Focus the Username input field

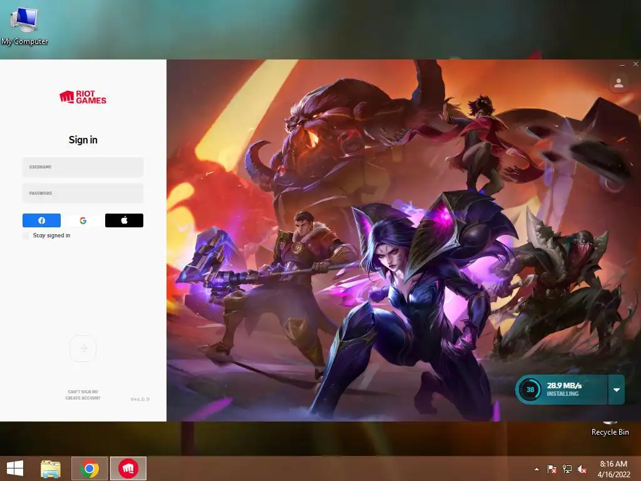pyautogui.click(x=83, y=167)
